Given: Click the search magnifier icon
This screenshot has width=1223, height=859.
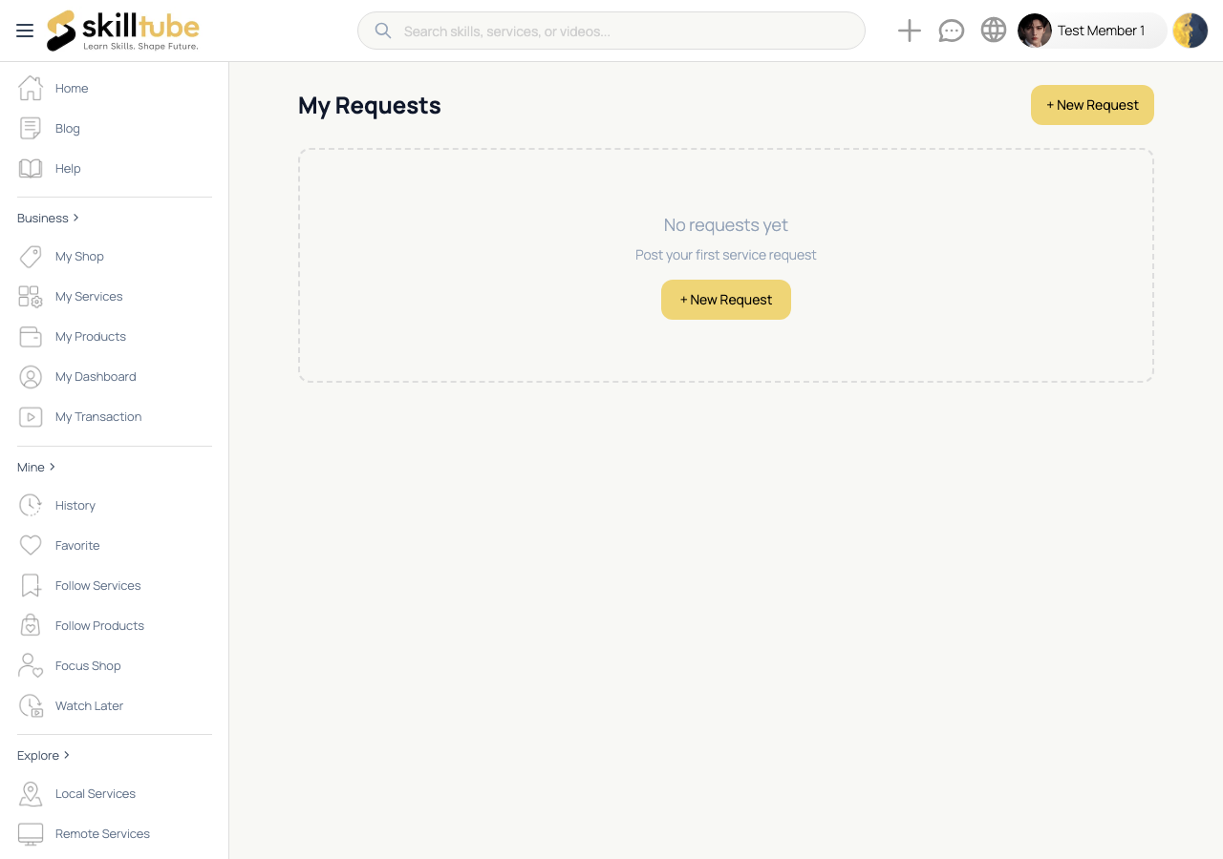Looking at the screenshot, I should (383, 31).
